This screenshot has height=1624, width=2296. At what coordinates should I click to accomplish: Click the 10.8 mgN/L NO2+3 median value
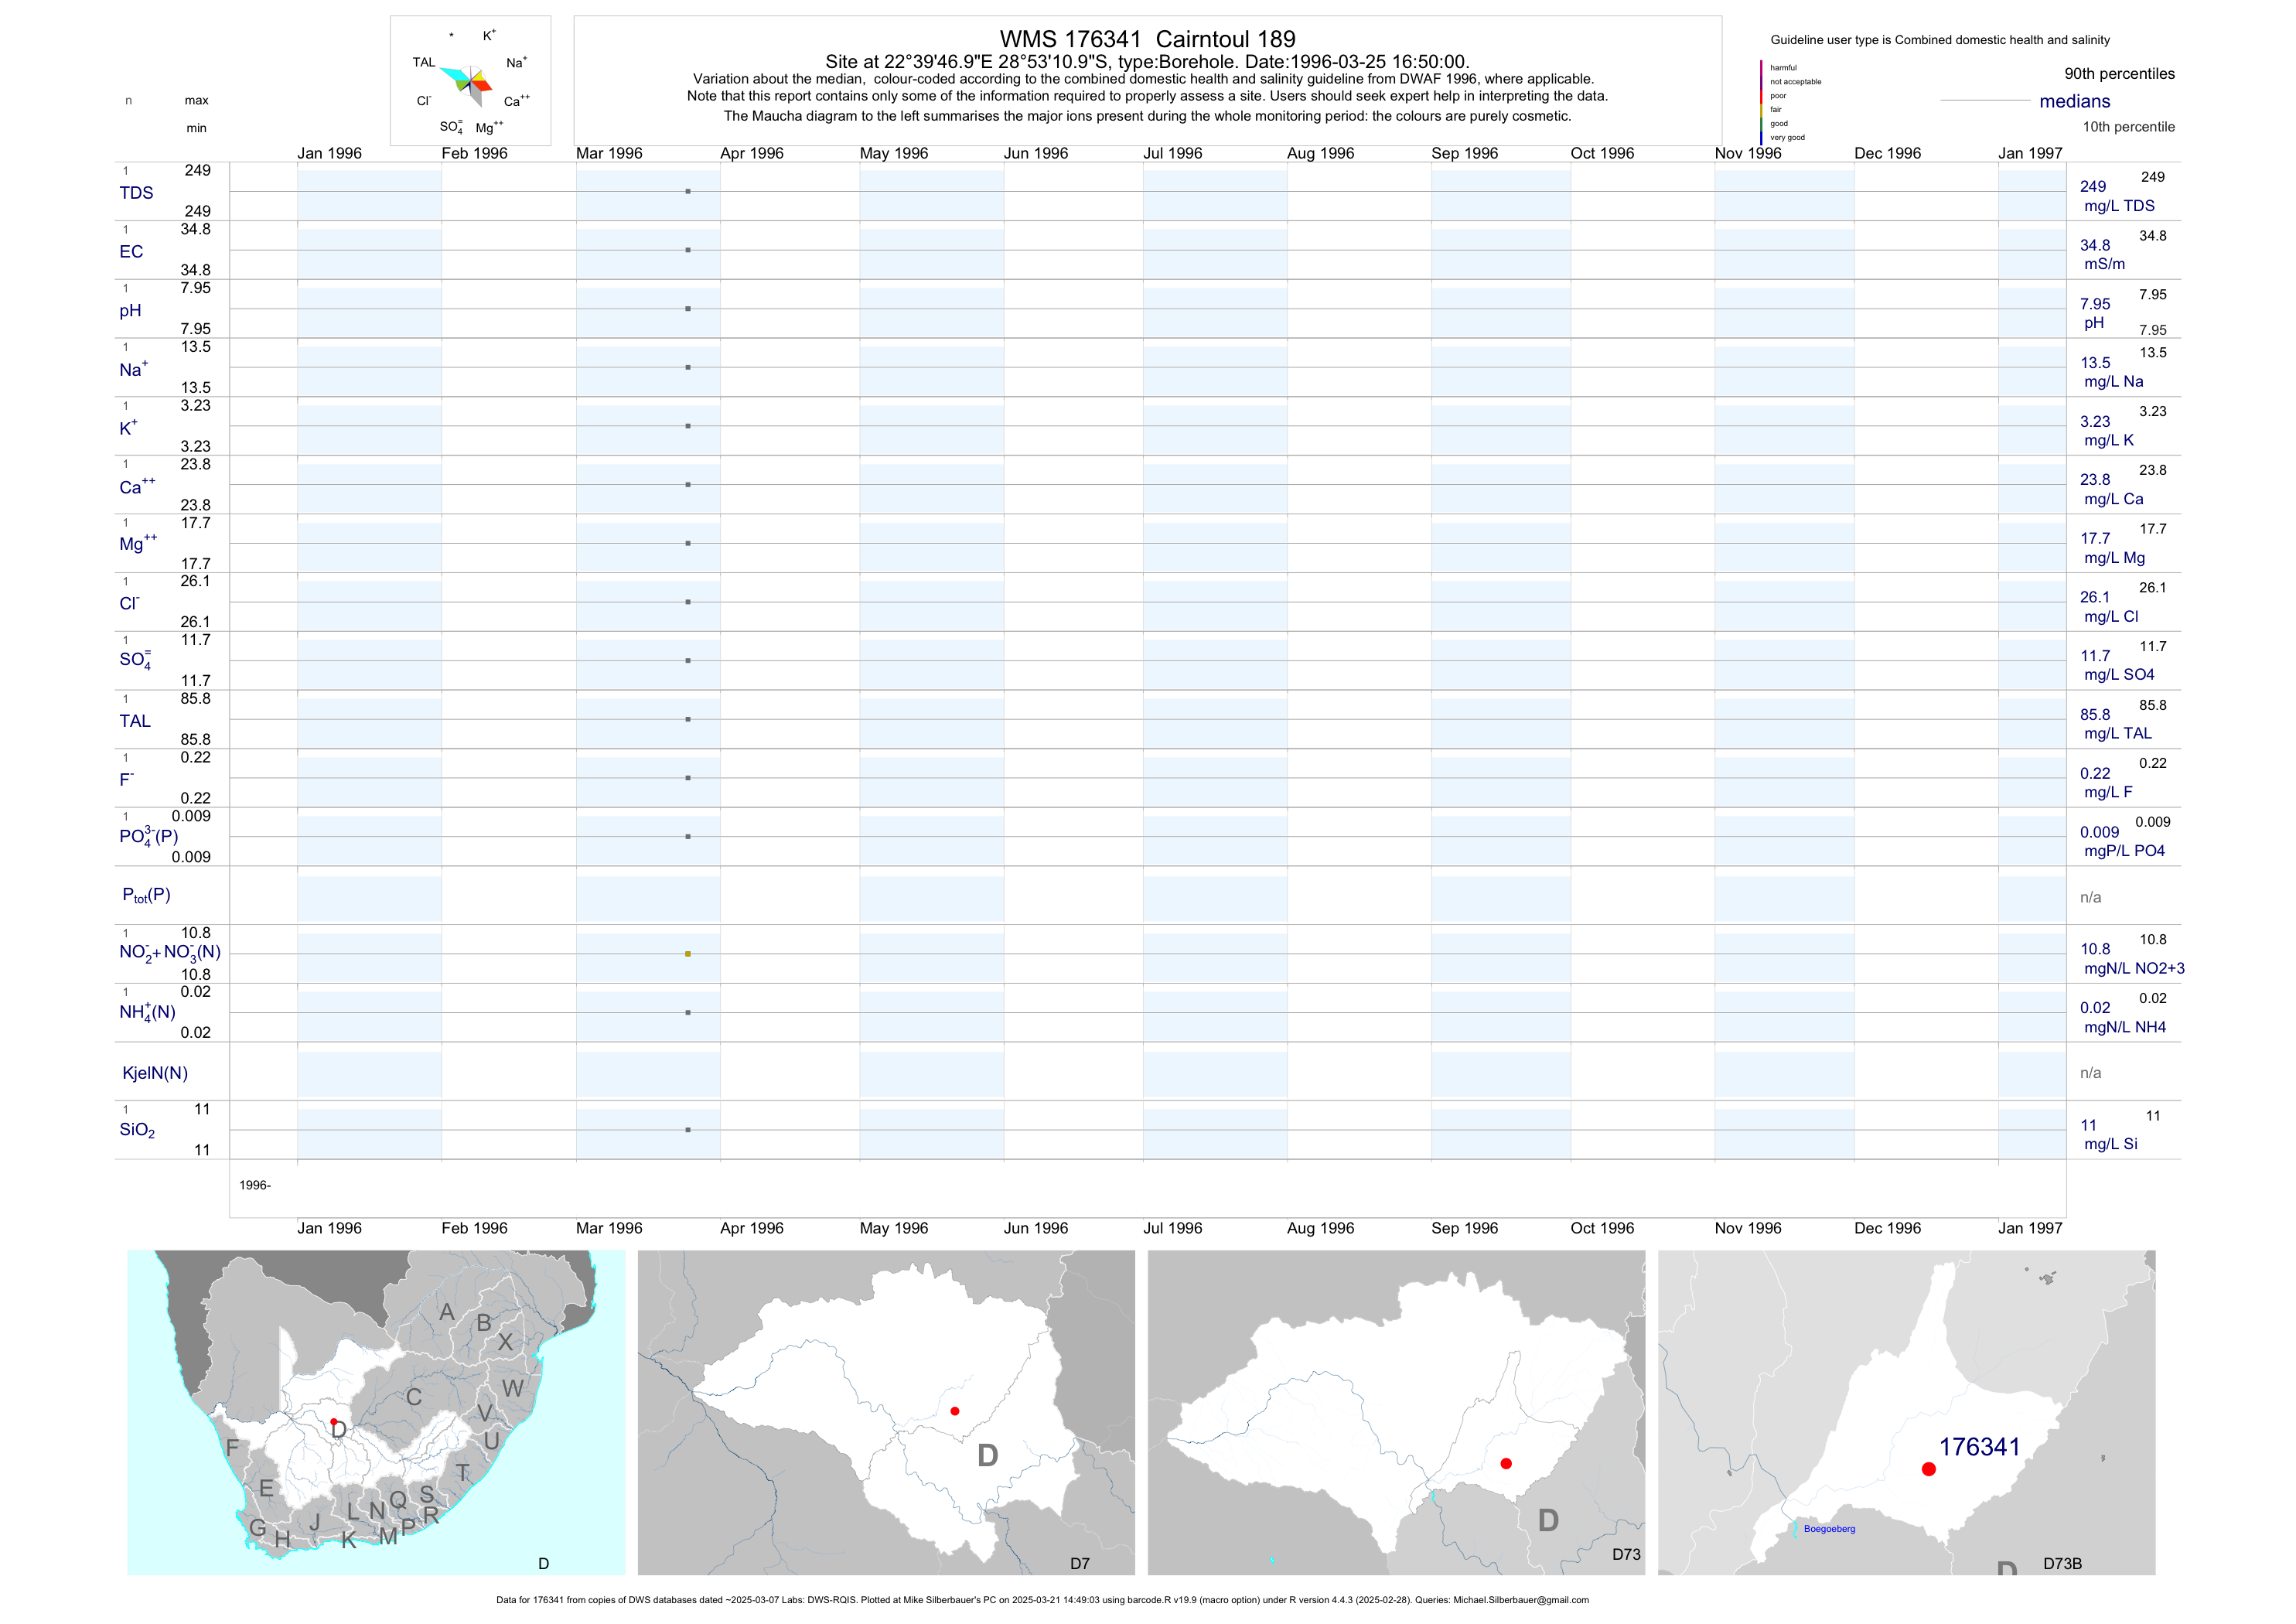(x=2095, y=949)
